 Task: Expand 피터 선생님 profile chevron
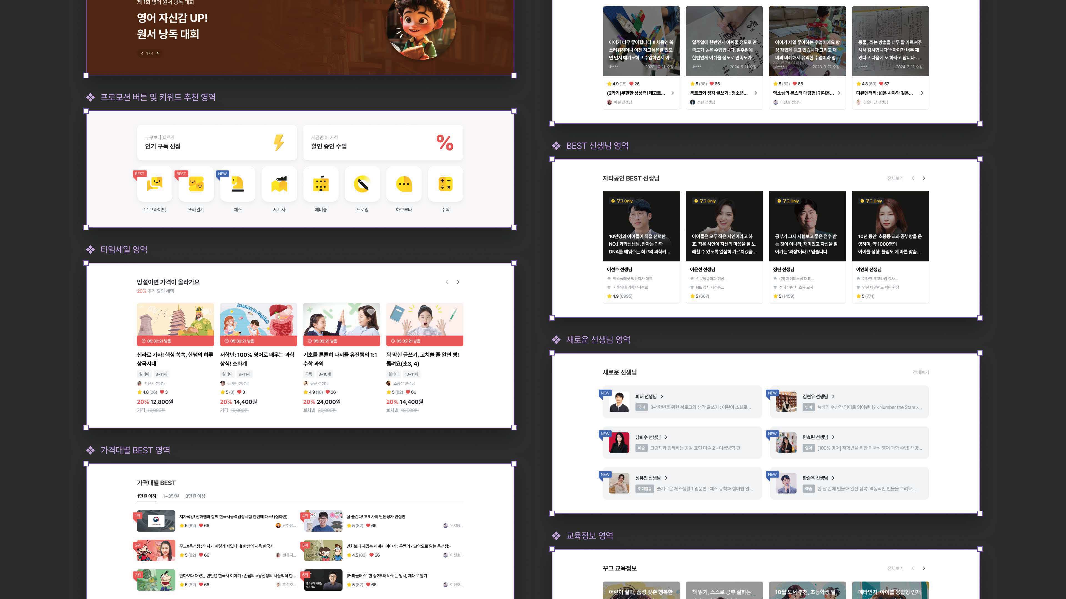[662, 397]
